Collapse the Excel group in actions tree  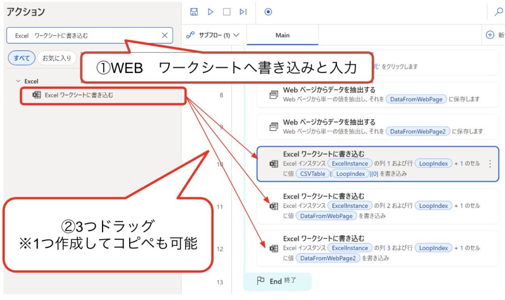[18, 81]
